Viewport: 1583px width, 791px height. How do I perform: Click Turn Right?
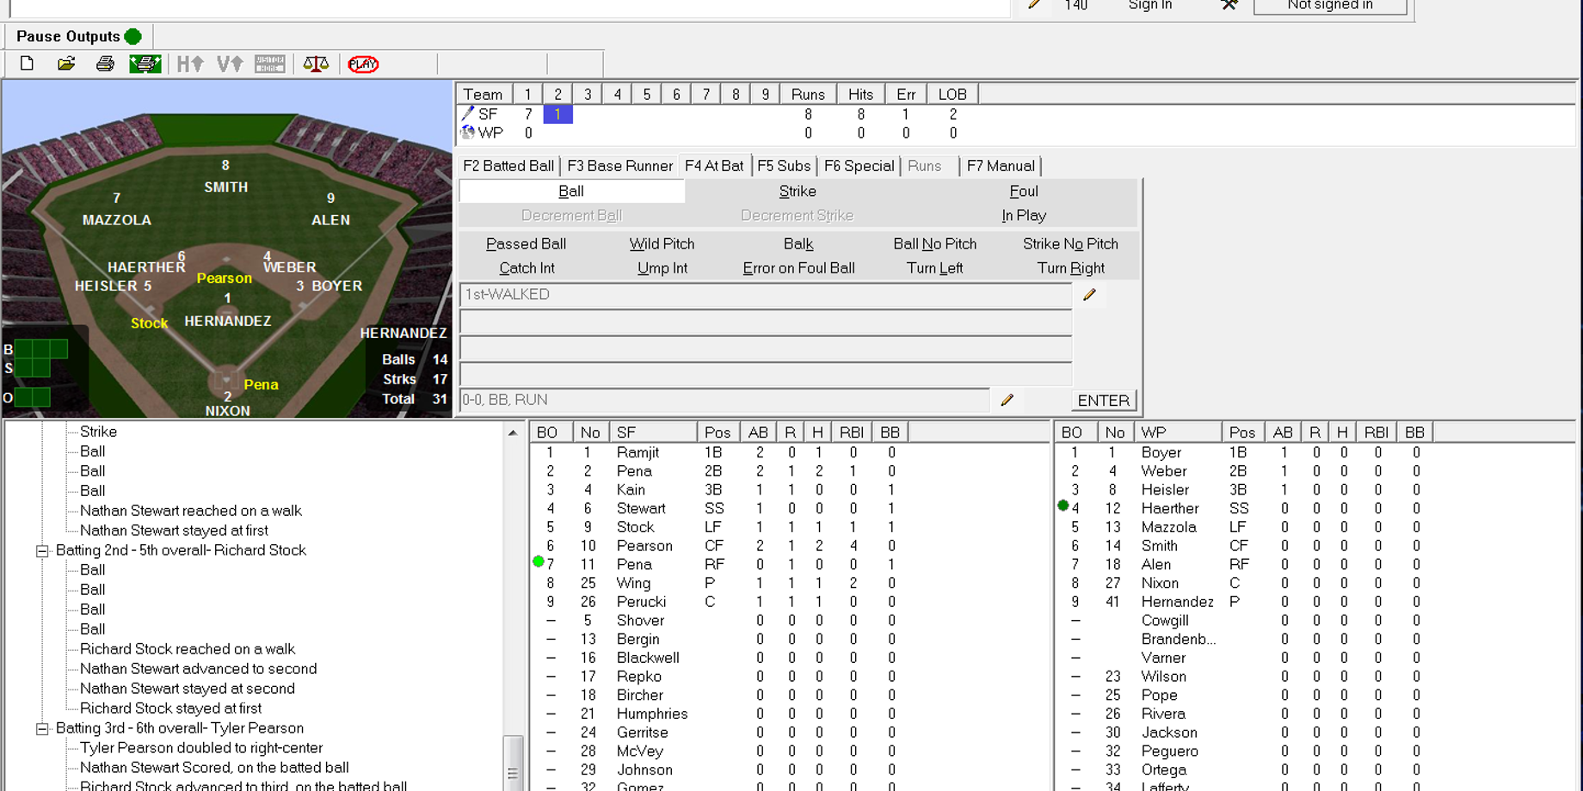[x=1070, y=268]
